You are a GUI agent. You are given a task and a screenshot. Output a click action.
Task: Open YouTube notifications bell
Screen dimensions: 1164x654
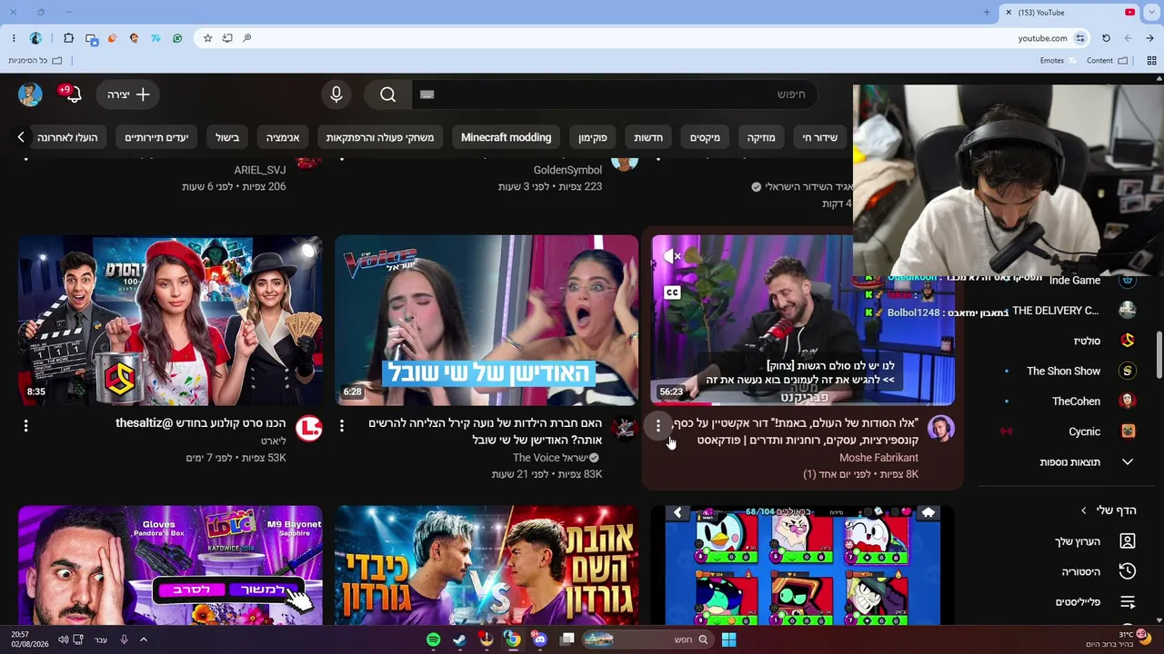[71, 94]
